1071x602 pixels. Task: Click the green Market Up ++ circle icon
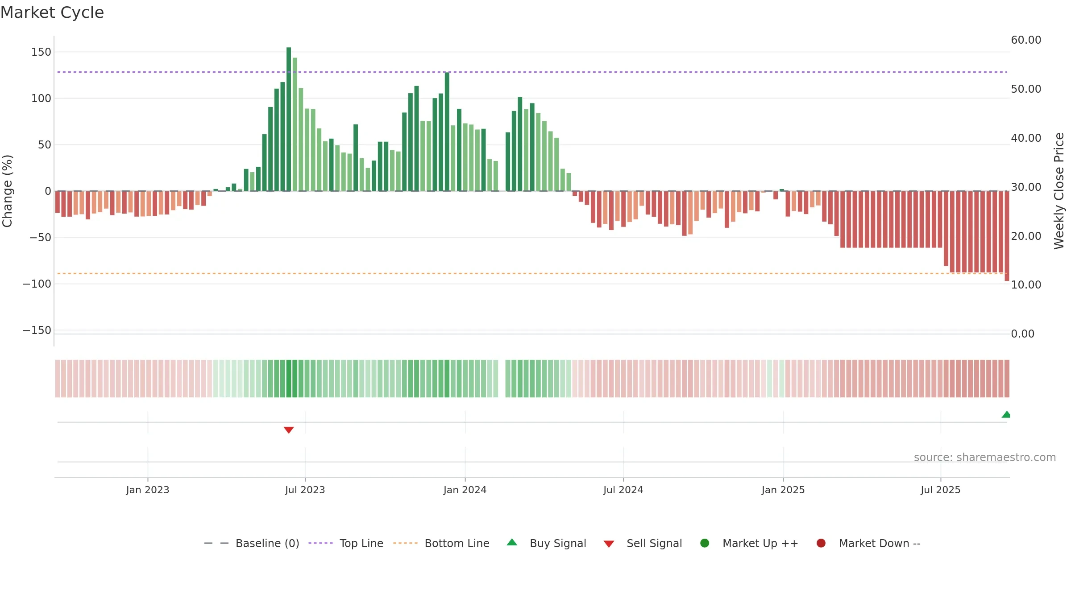705,543
